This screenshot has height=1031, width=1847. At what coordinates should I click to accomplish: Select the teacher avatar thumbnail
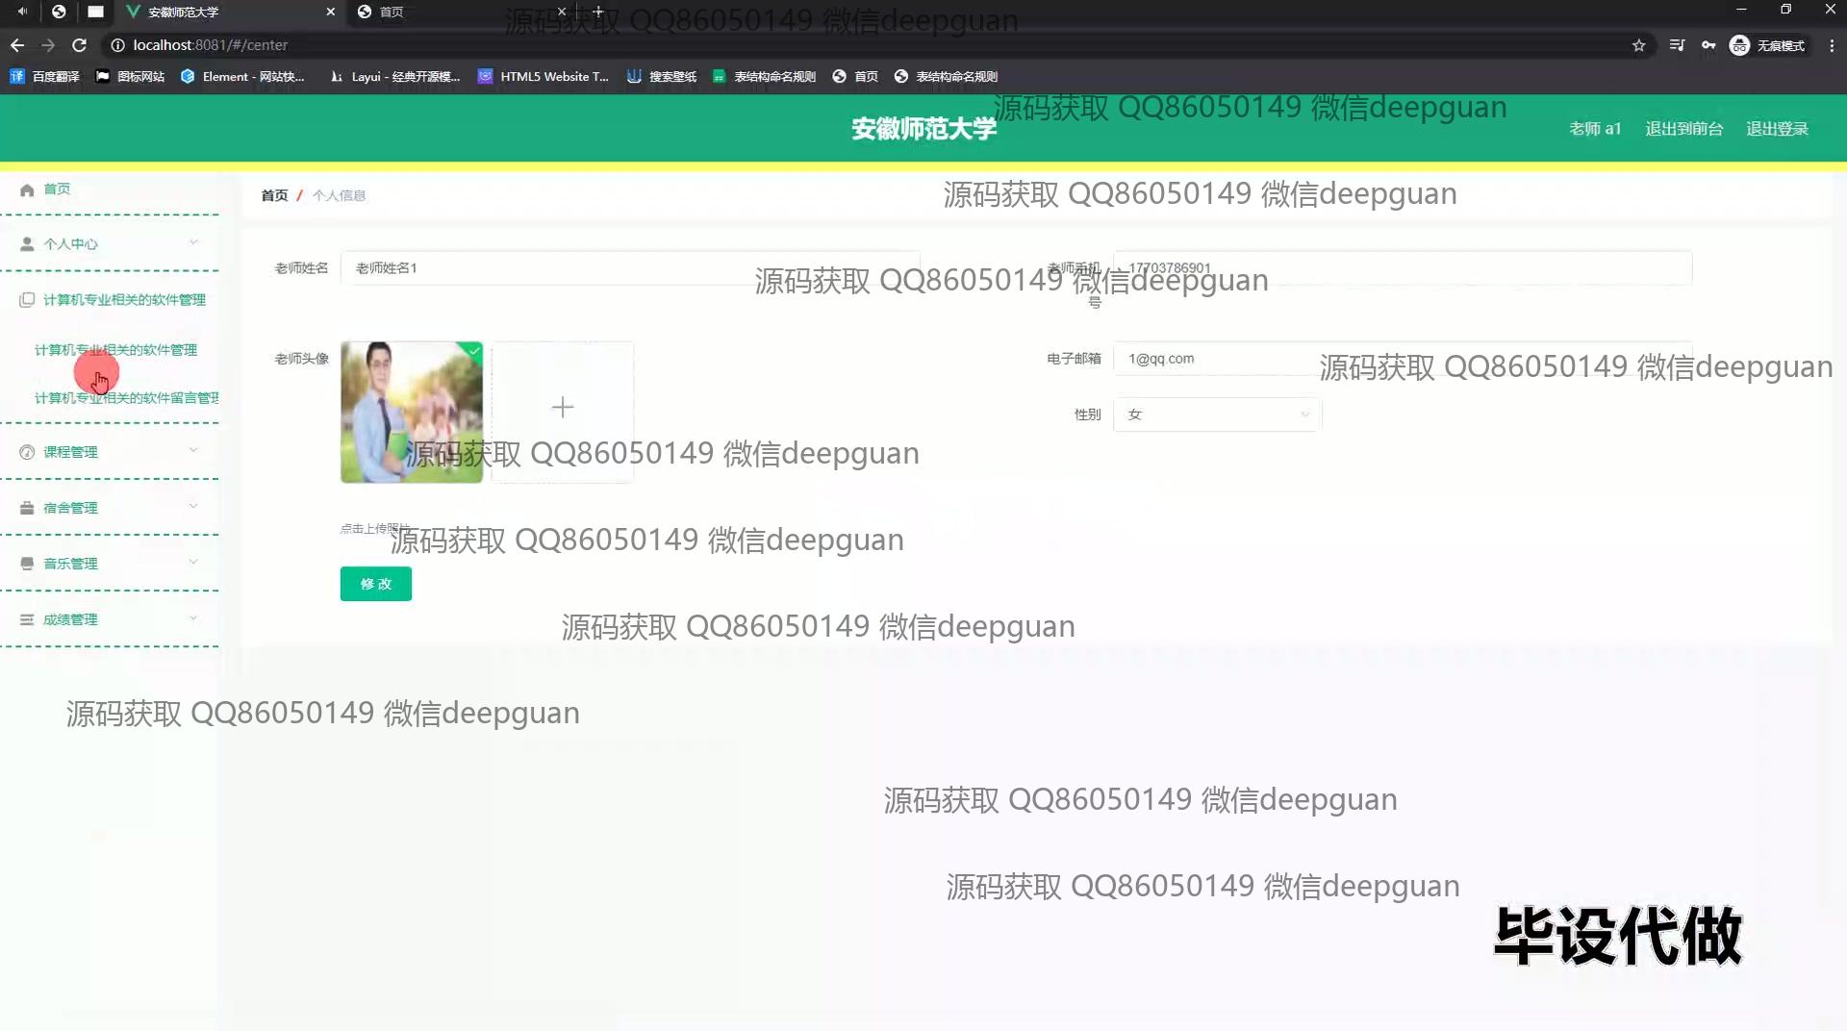click(412, 412)
